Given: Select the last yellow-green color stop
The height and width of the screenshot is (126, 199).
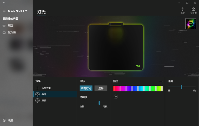Looking at the screenshot, I should click(162, 88).
